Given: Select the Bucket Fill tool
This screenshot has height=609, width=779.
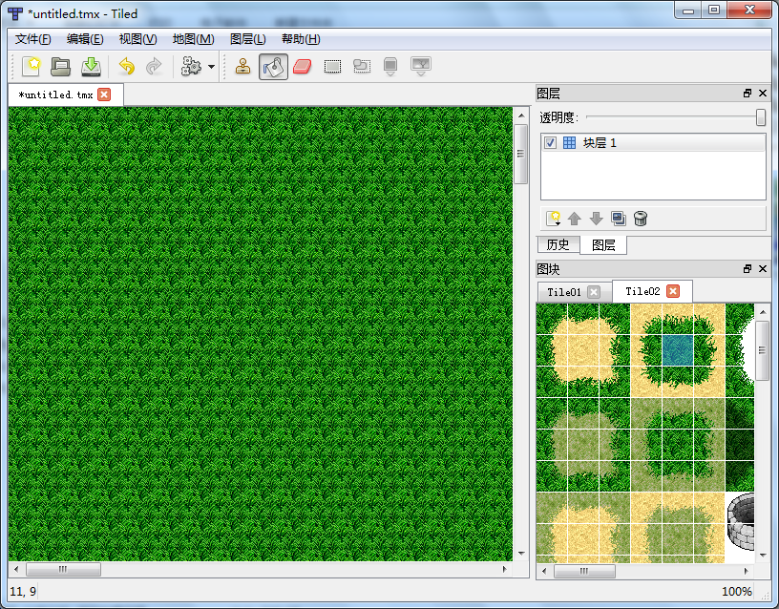Looking at the screenshot, I should pos(273,67).
